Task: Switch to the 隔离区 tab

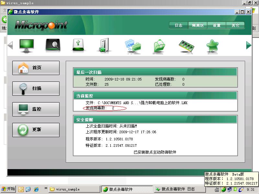Action: 198,25
